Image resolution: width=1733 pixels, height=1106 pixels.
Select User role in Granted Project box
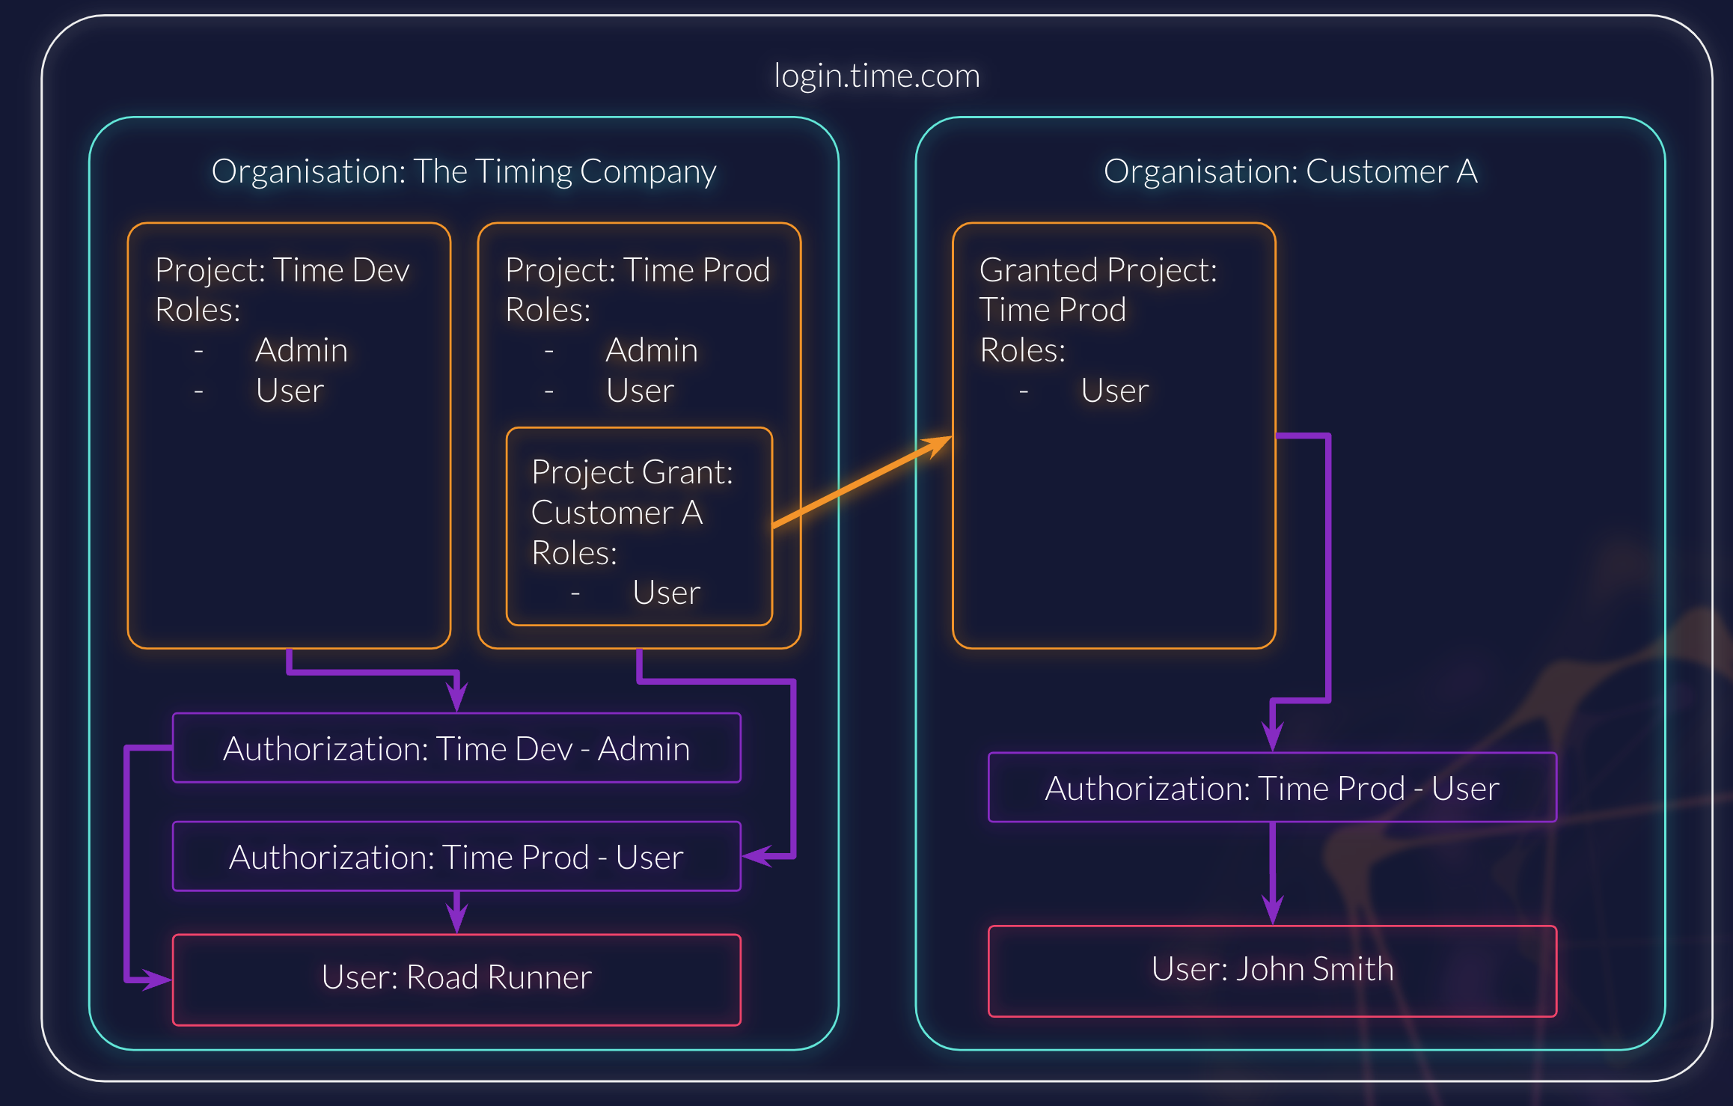tap(1114, 391)
